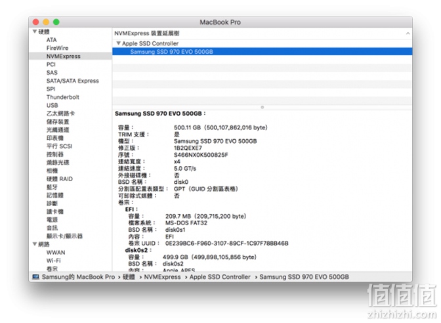Screen dimensions: 441x323
Task: Select 卷宗 under 網路 in the sidebar
Action: [52, 269]
